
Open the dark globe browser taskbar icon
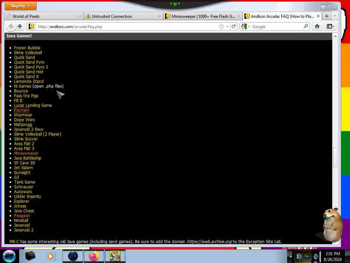(73, 256)
